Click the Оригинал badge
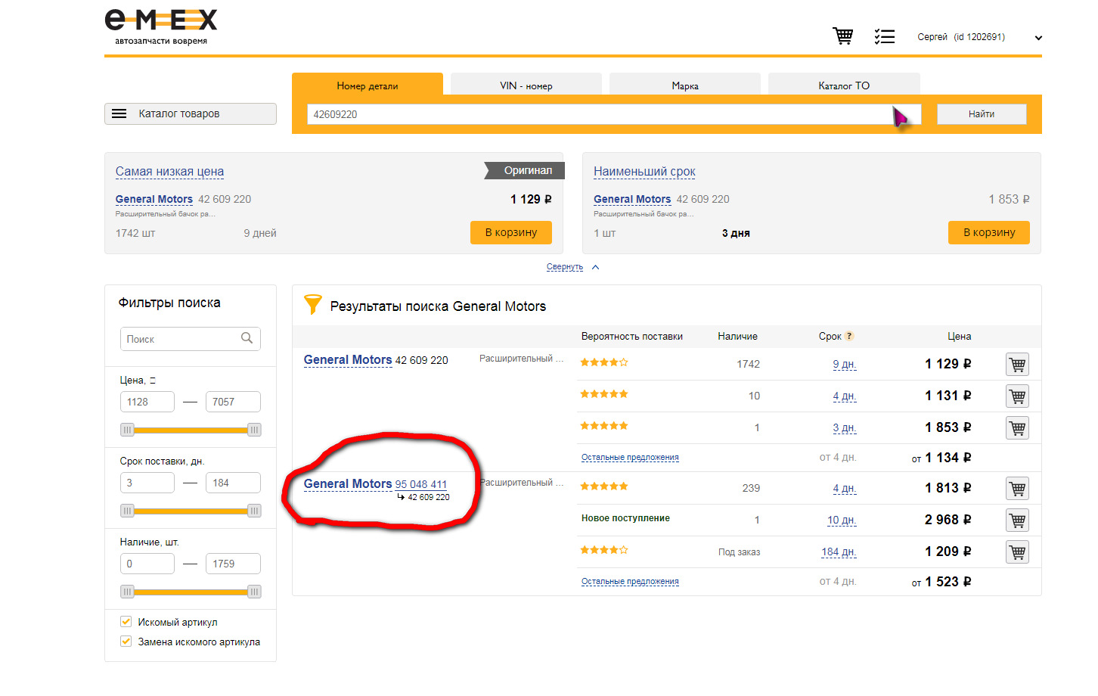The height and width of the screenshot is (696, 1098). pyautogui.click(x=525, y=170)
